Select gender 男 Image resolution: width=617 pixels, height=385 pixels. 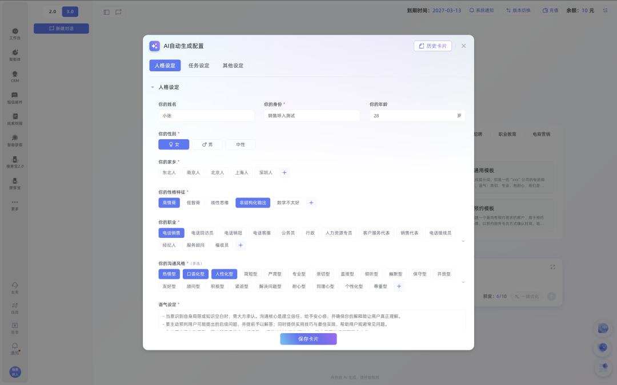(207, 144)
